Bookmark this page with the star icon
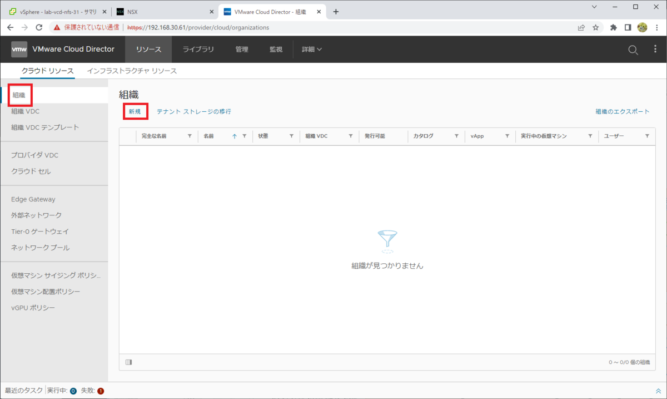The width and height of the screenshot is (667, 399). pos(596,27)
